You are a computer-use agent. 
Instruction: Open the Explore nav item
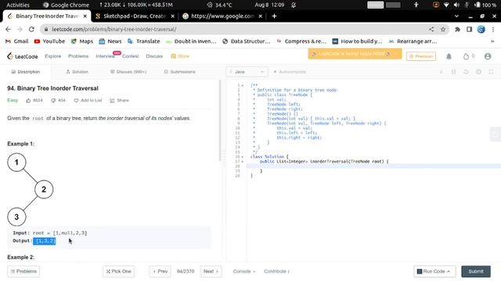pyautogui.click(x=52, y=56)
